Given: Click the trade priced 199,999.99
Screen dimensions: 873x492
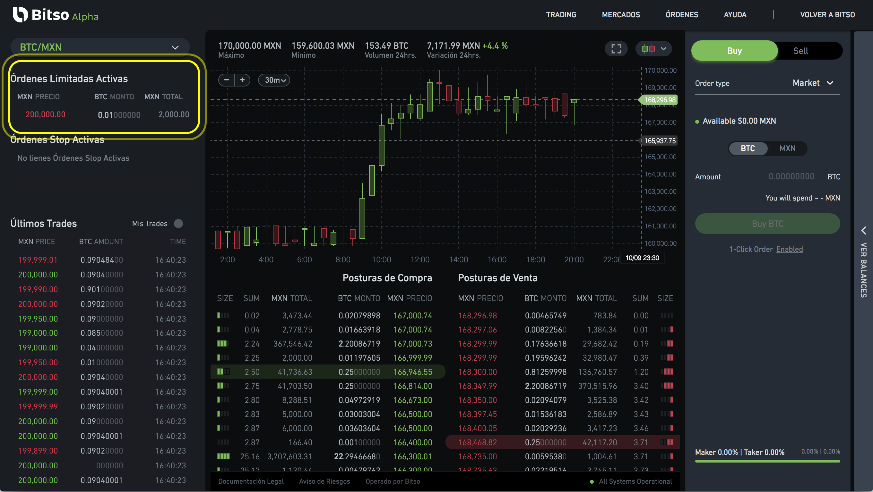Looking at the screenshot, I should click(x=102, y=406).
